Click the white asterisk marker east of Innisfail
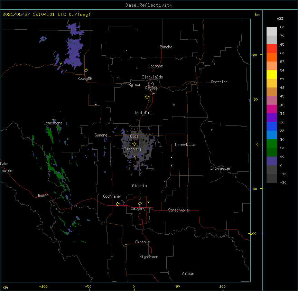Screen dimensions: 298x291 click(x=174, y=105)
